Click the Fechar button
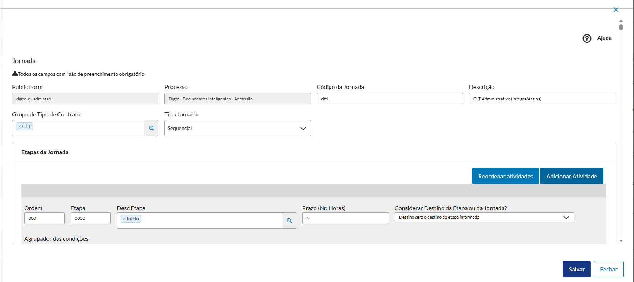634x282 pixels. tap(608, 269)
